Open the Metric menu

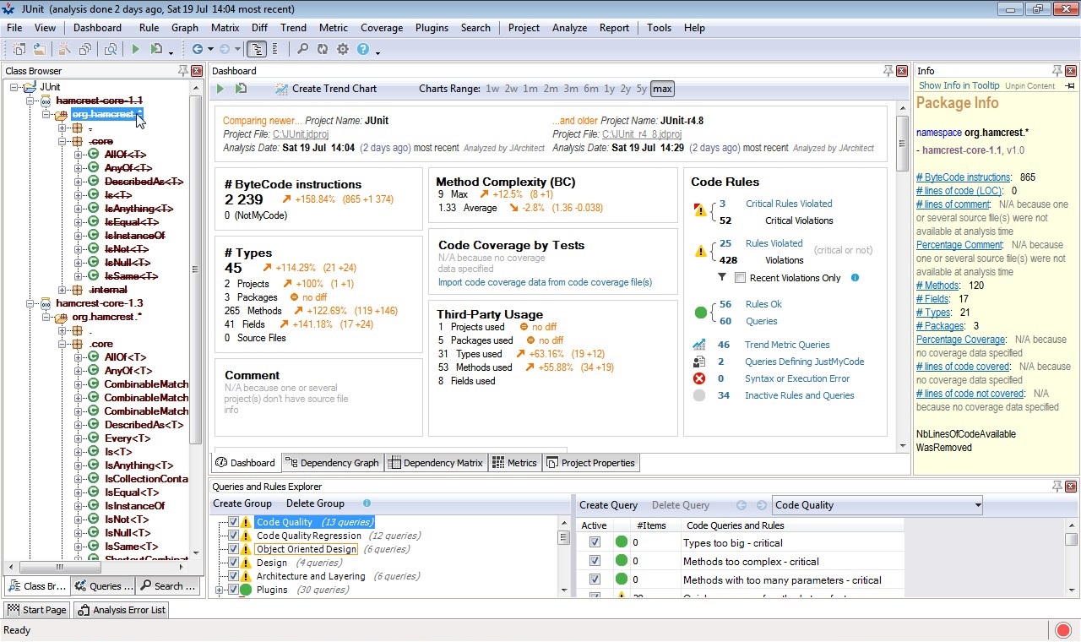(x=334, y=28)
